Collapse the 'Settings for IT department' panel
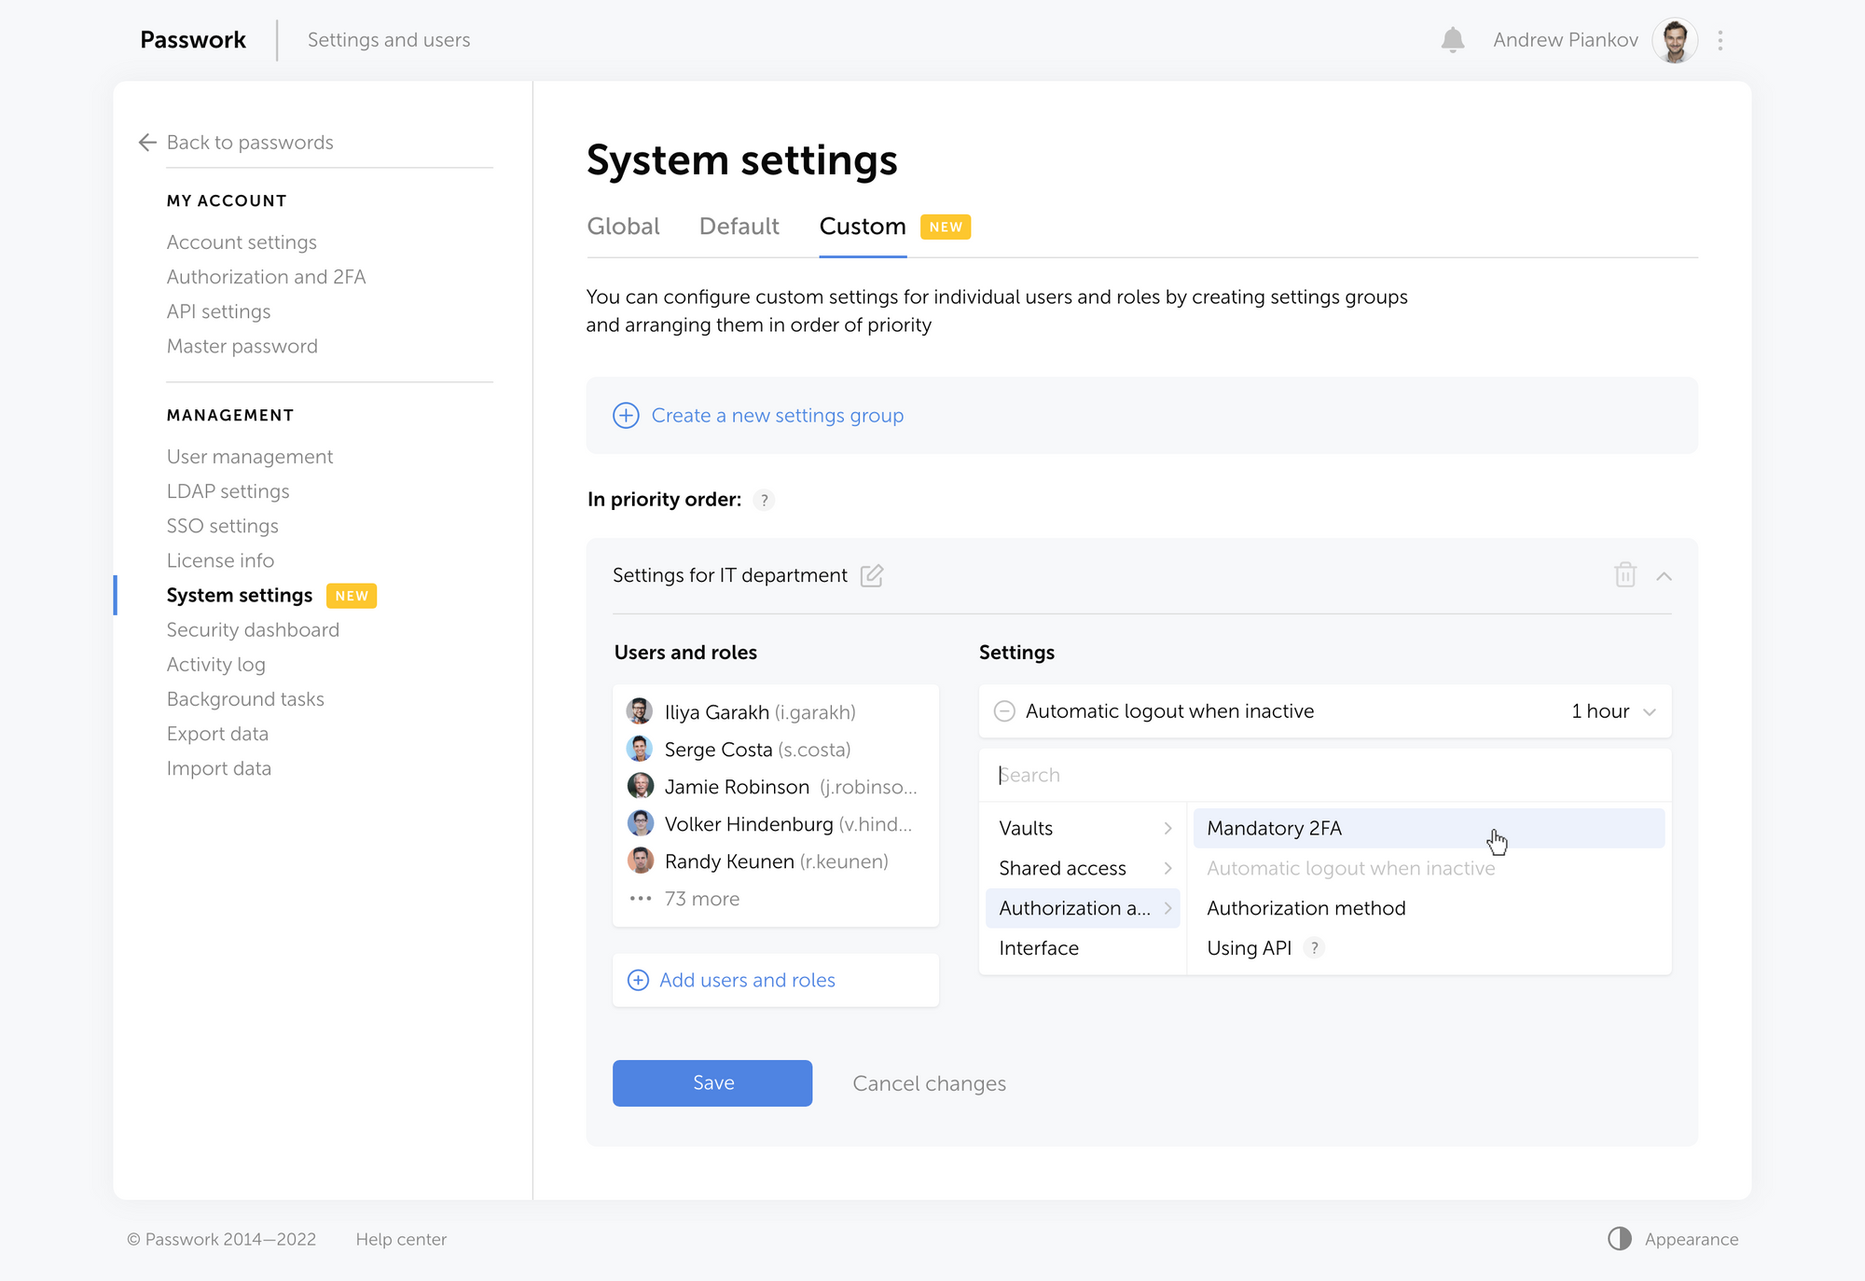Image resolution: width=1865 pixels, height=1281 pixels. tap(1665, 576)
